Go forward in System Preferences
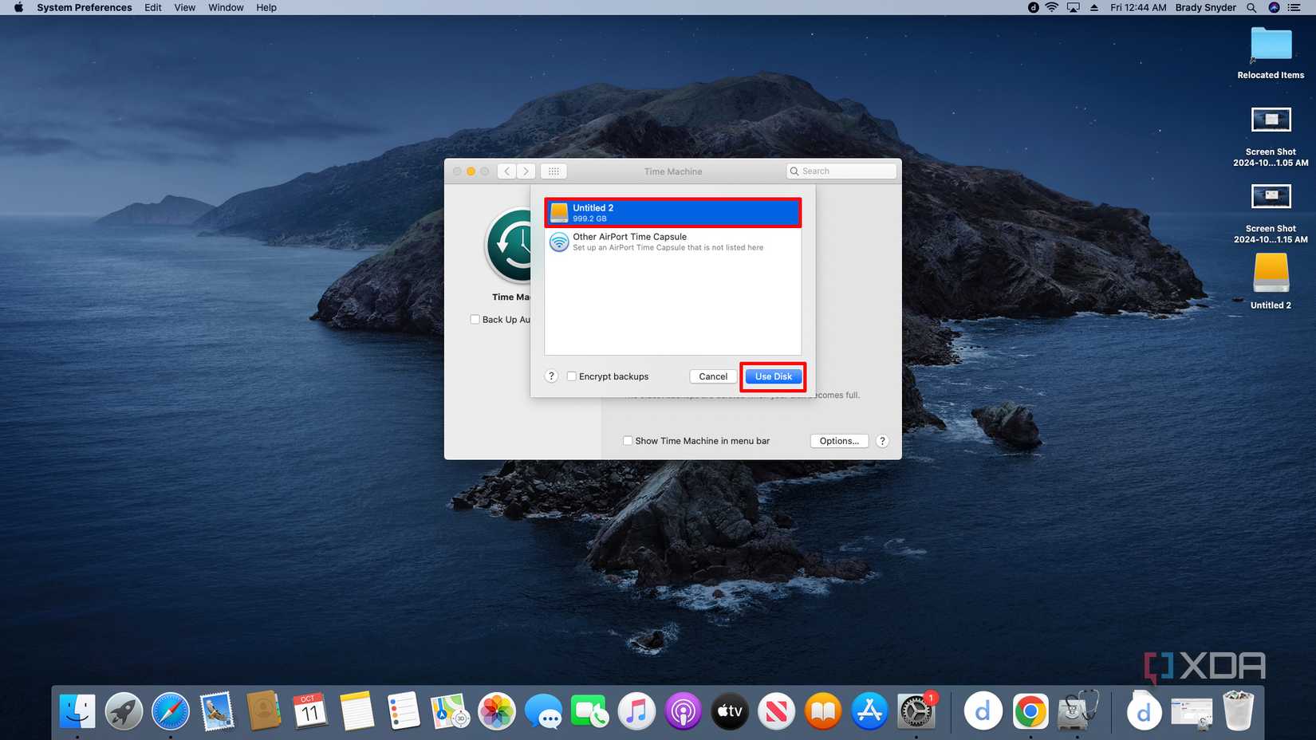The height and width of the screenshot is (740, 1316). click(526, 171)
